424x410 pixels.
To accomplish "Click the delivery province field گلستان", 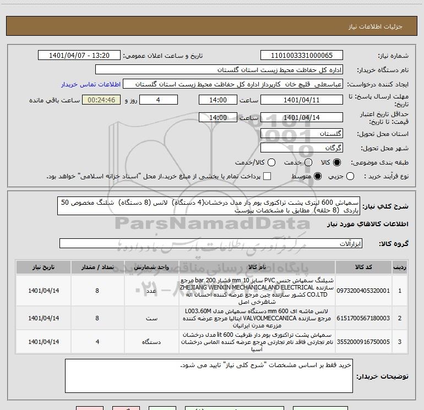I will (x=302, y=134).
